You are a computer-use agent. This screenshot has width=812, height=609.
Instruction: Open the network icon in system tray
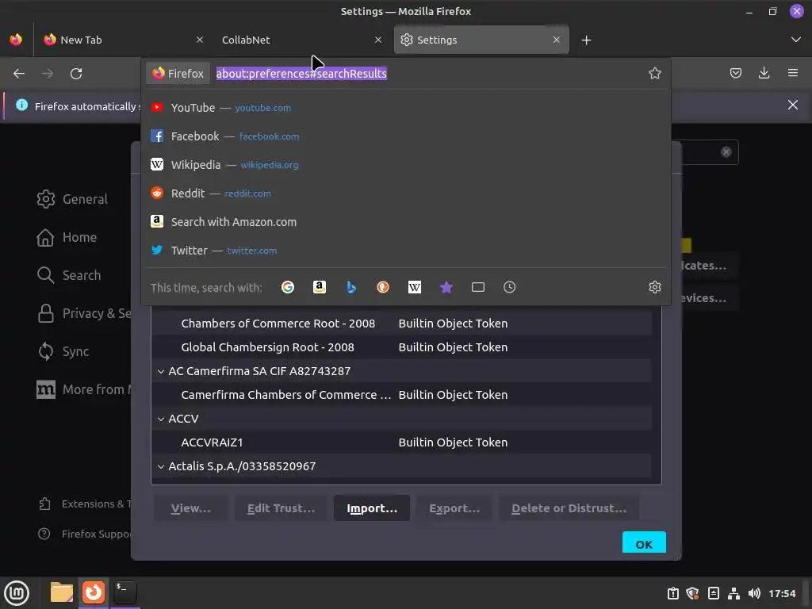click(733, 593)
